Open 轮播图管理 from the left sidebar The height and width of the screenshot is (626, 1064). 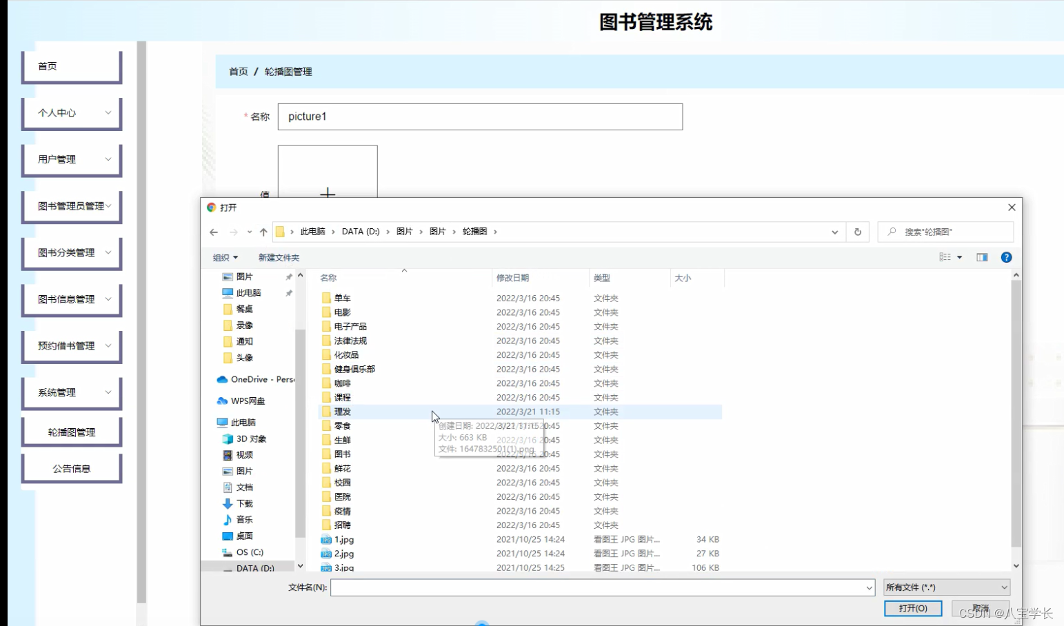tap(72, 431)
